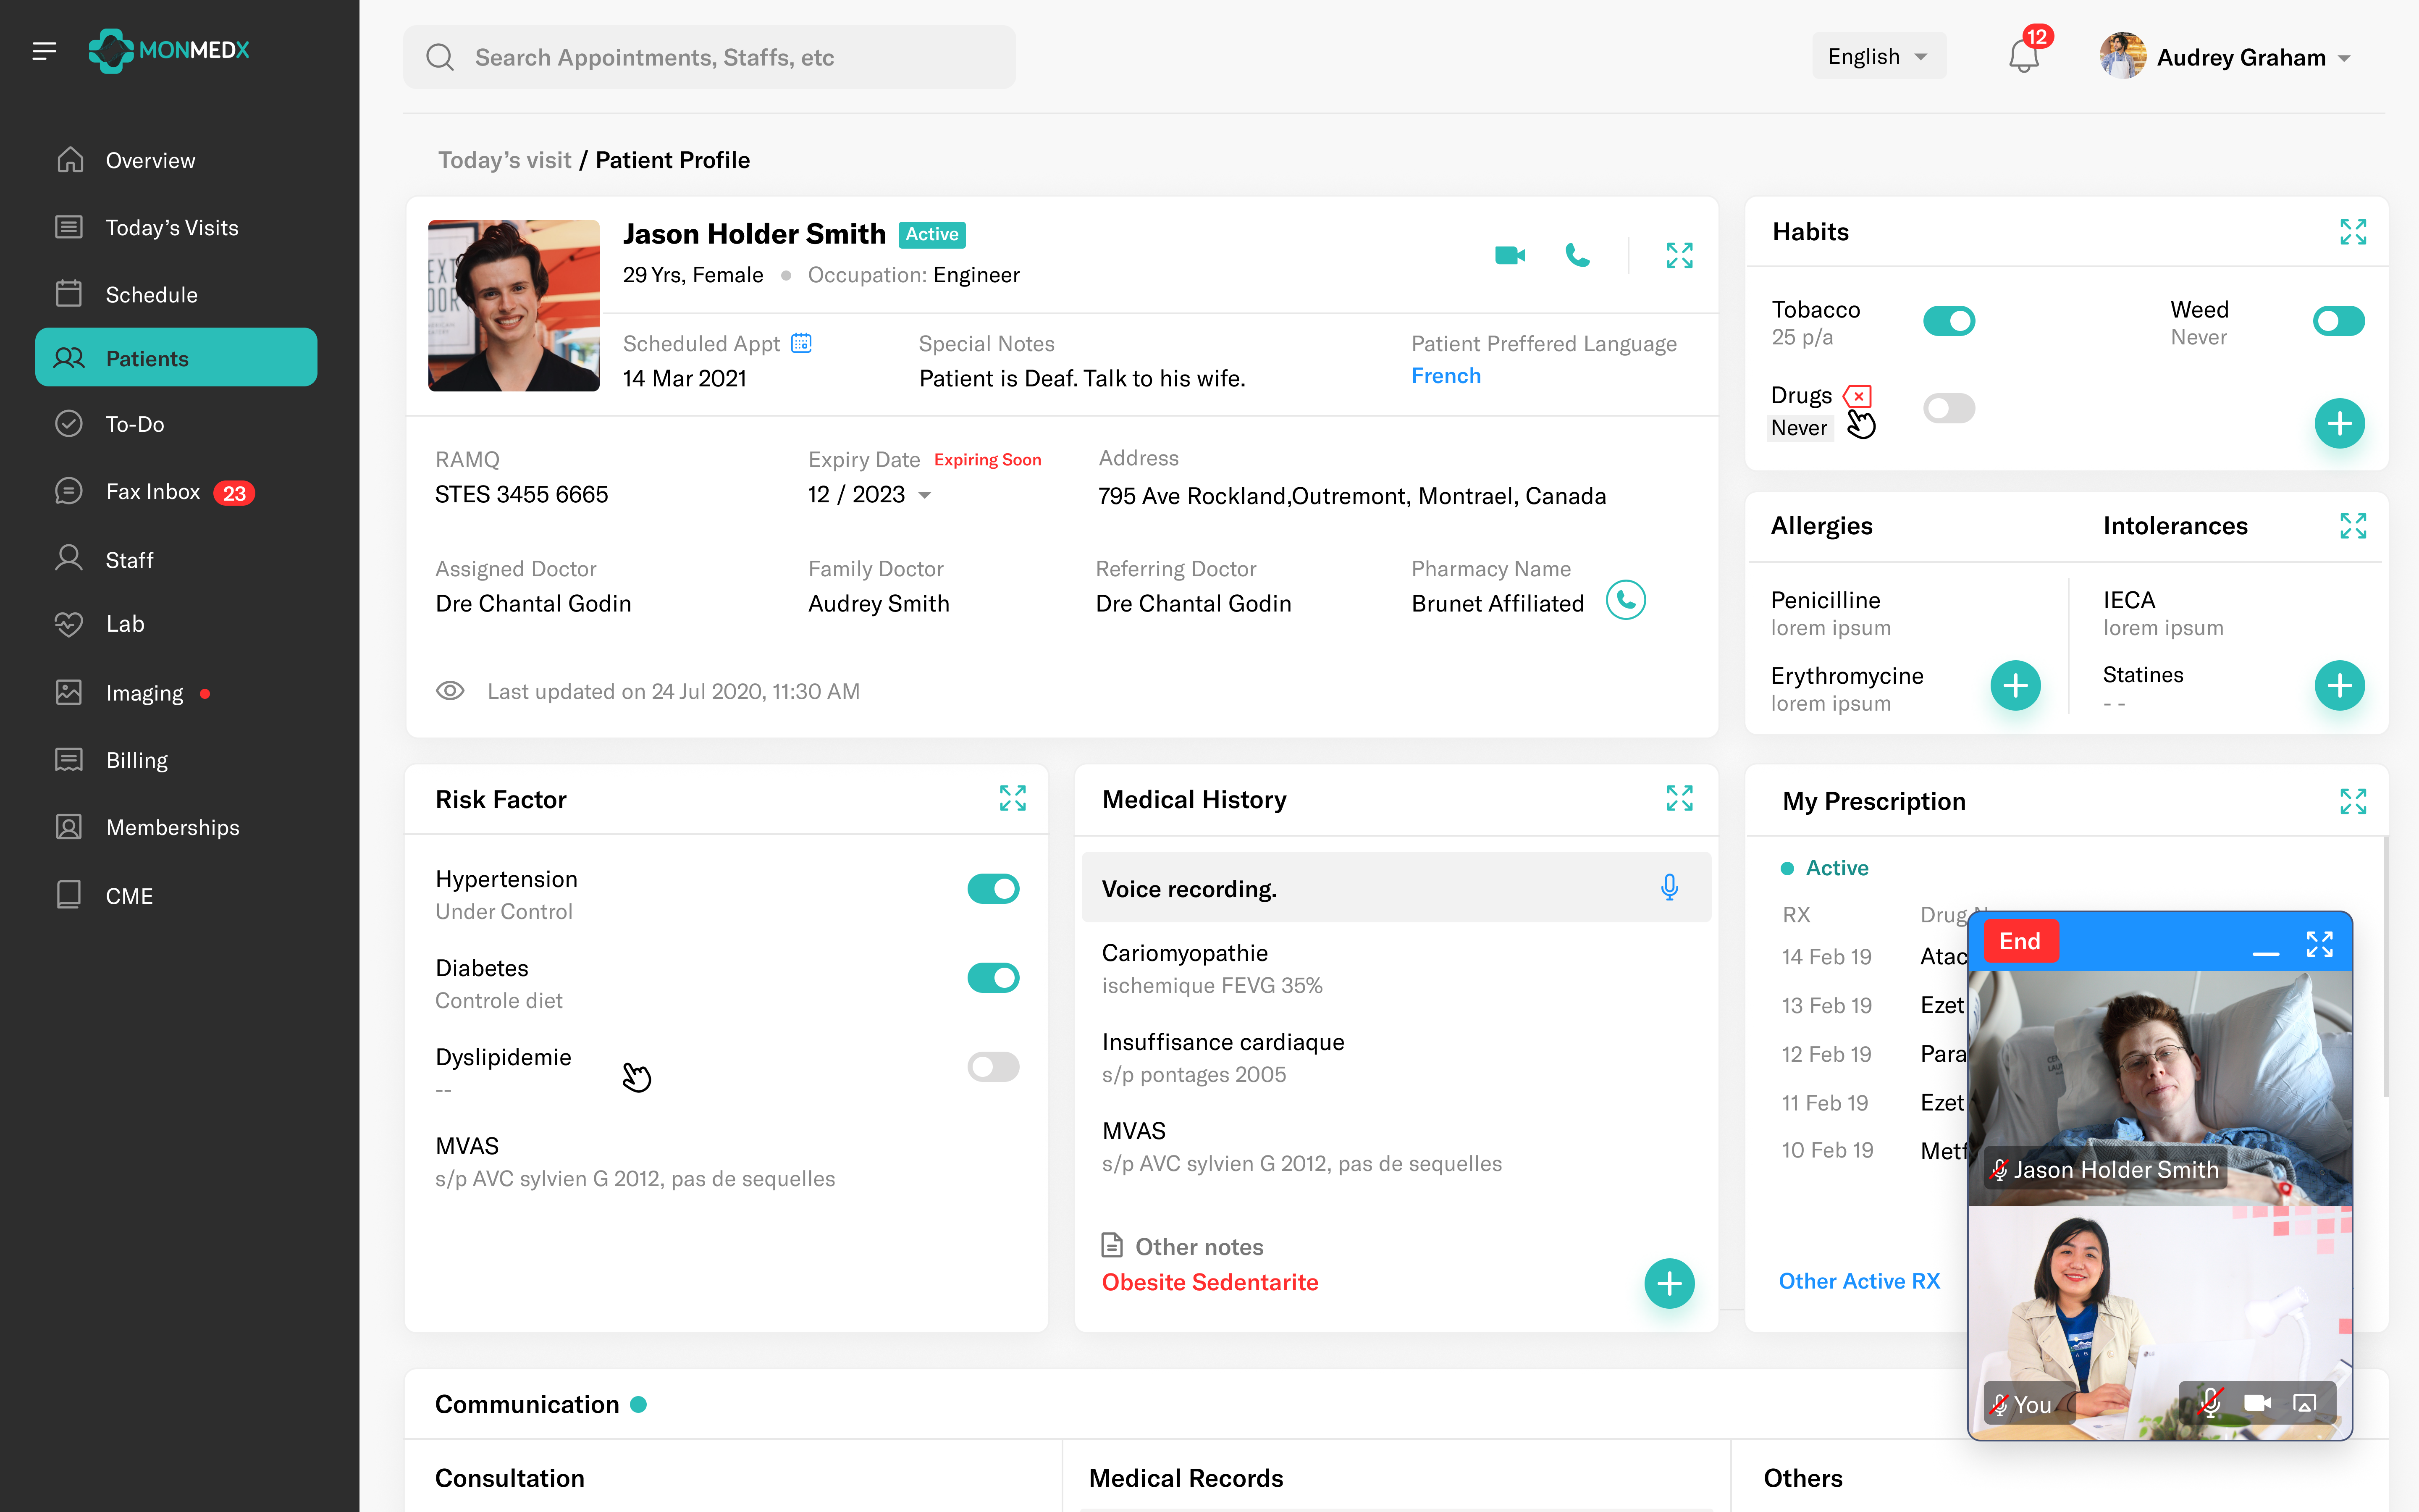Select the 14 Feb 19 prescription row
Viewport: 2419px width, 1512px height.
[x=1874, y=957]
